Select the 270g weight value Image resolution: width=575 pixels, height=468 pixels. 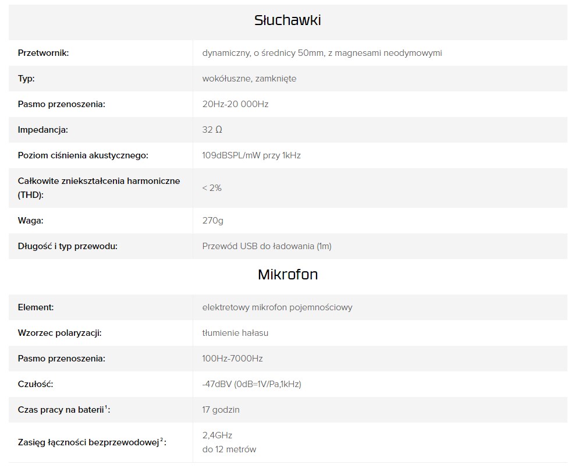[212, 221]
